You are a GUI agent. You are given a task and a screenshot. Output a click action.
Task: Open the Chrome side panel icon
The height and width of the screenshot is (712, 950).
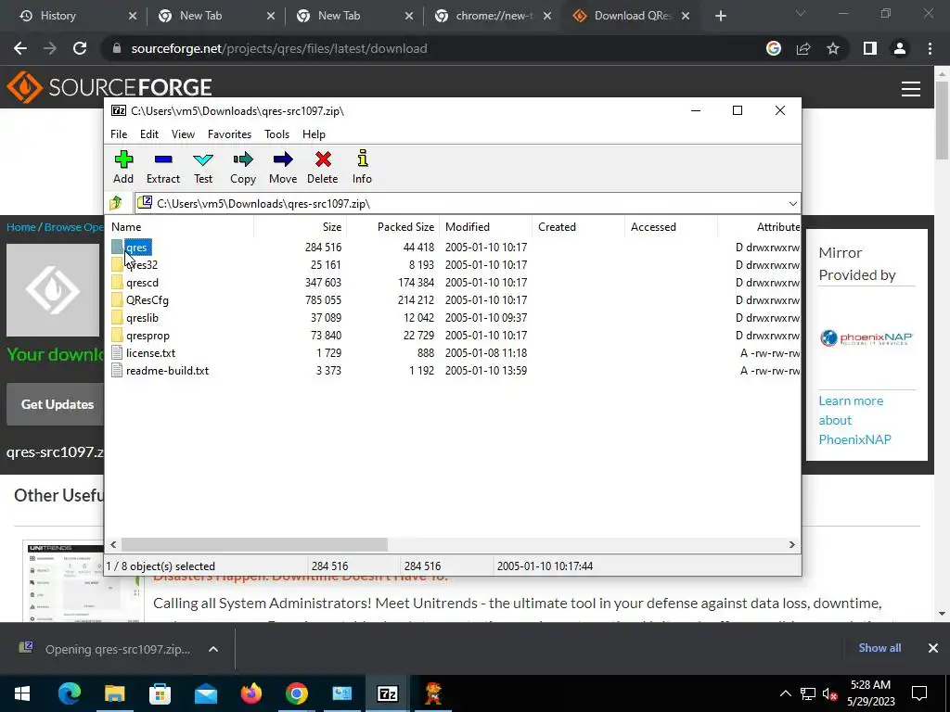tap(870, 48)
